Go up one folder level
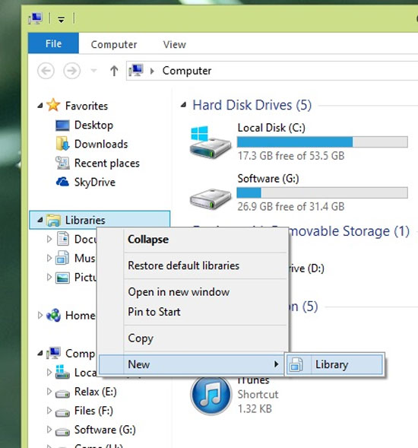 click(x=114, y=71)
